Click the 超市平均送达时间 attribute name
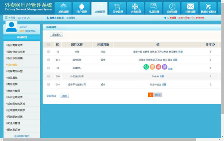The width and height of the screenshot is (224, 141). pos(77,84)
